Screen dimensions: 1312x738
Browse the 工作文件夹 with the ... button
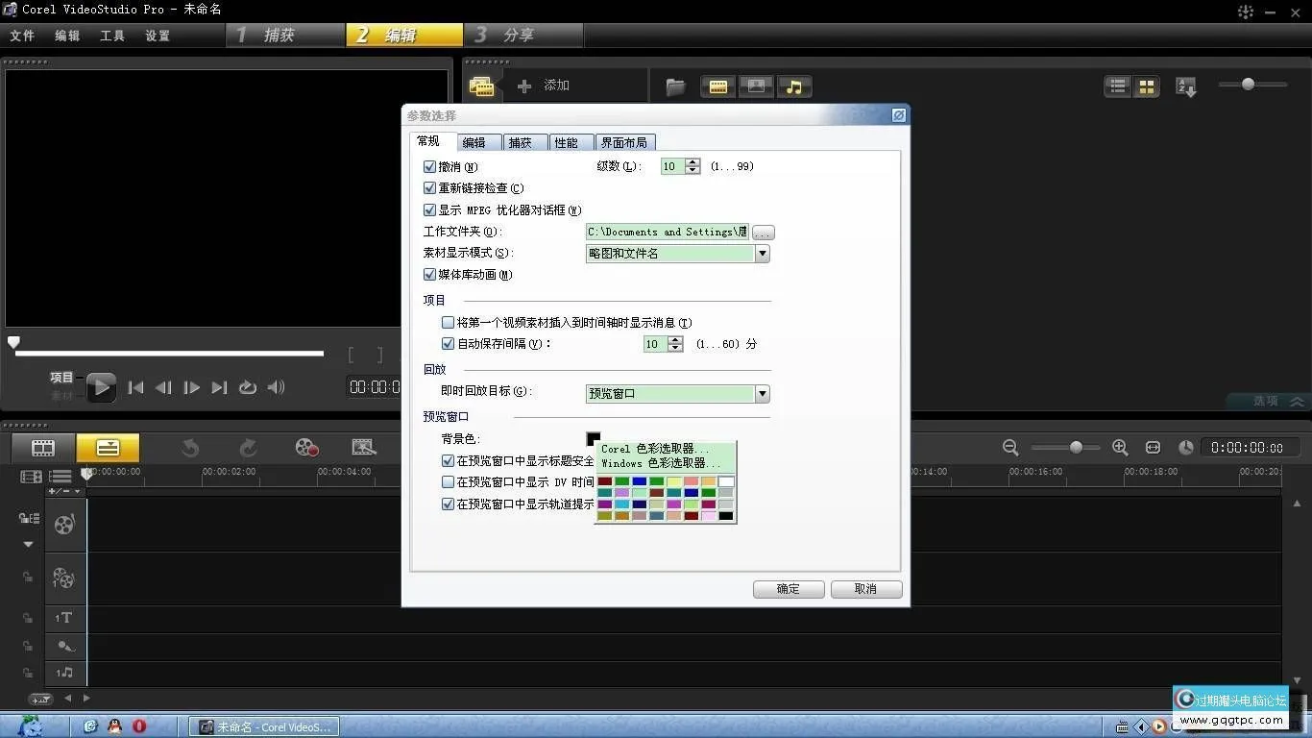763,232
